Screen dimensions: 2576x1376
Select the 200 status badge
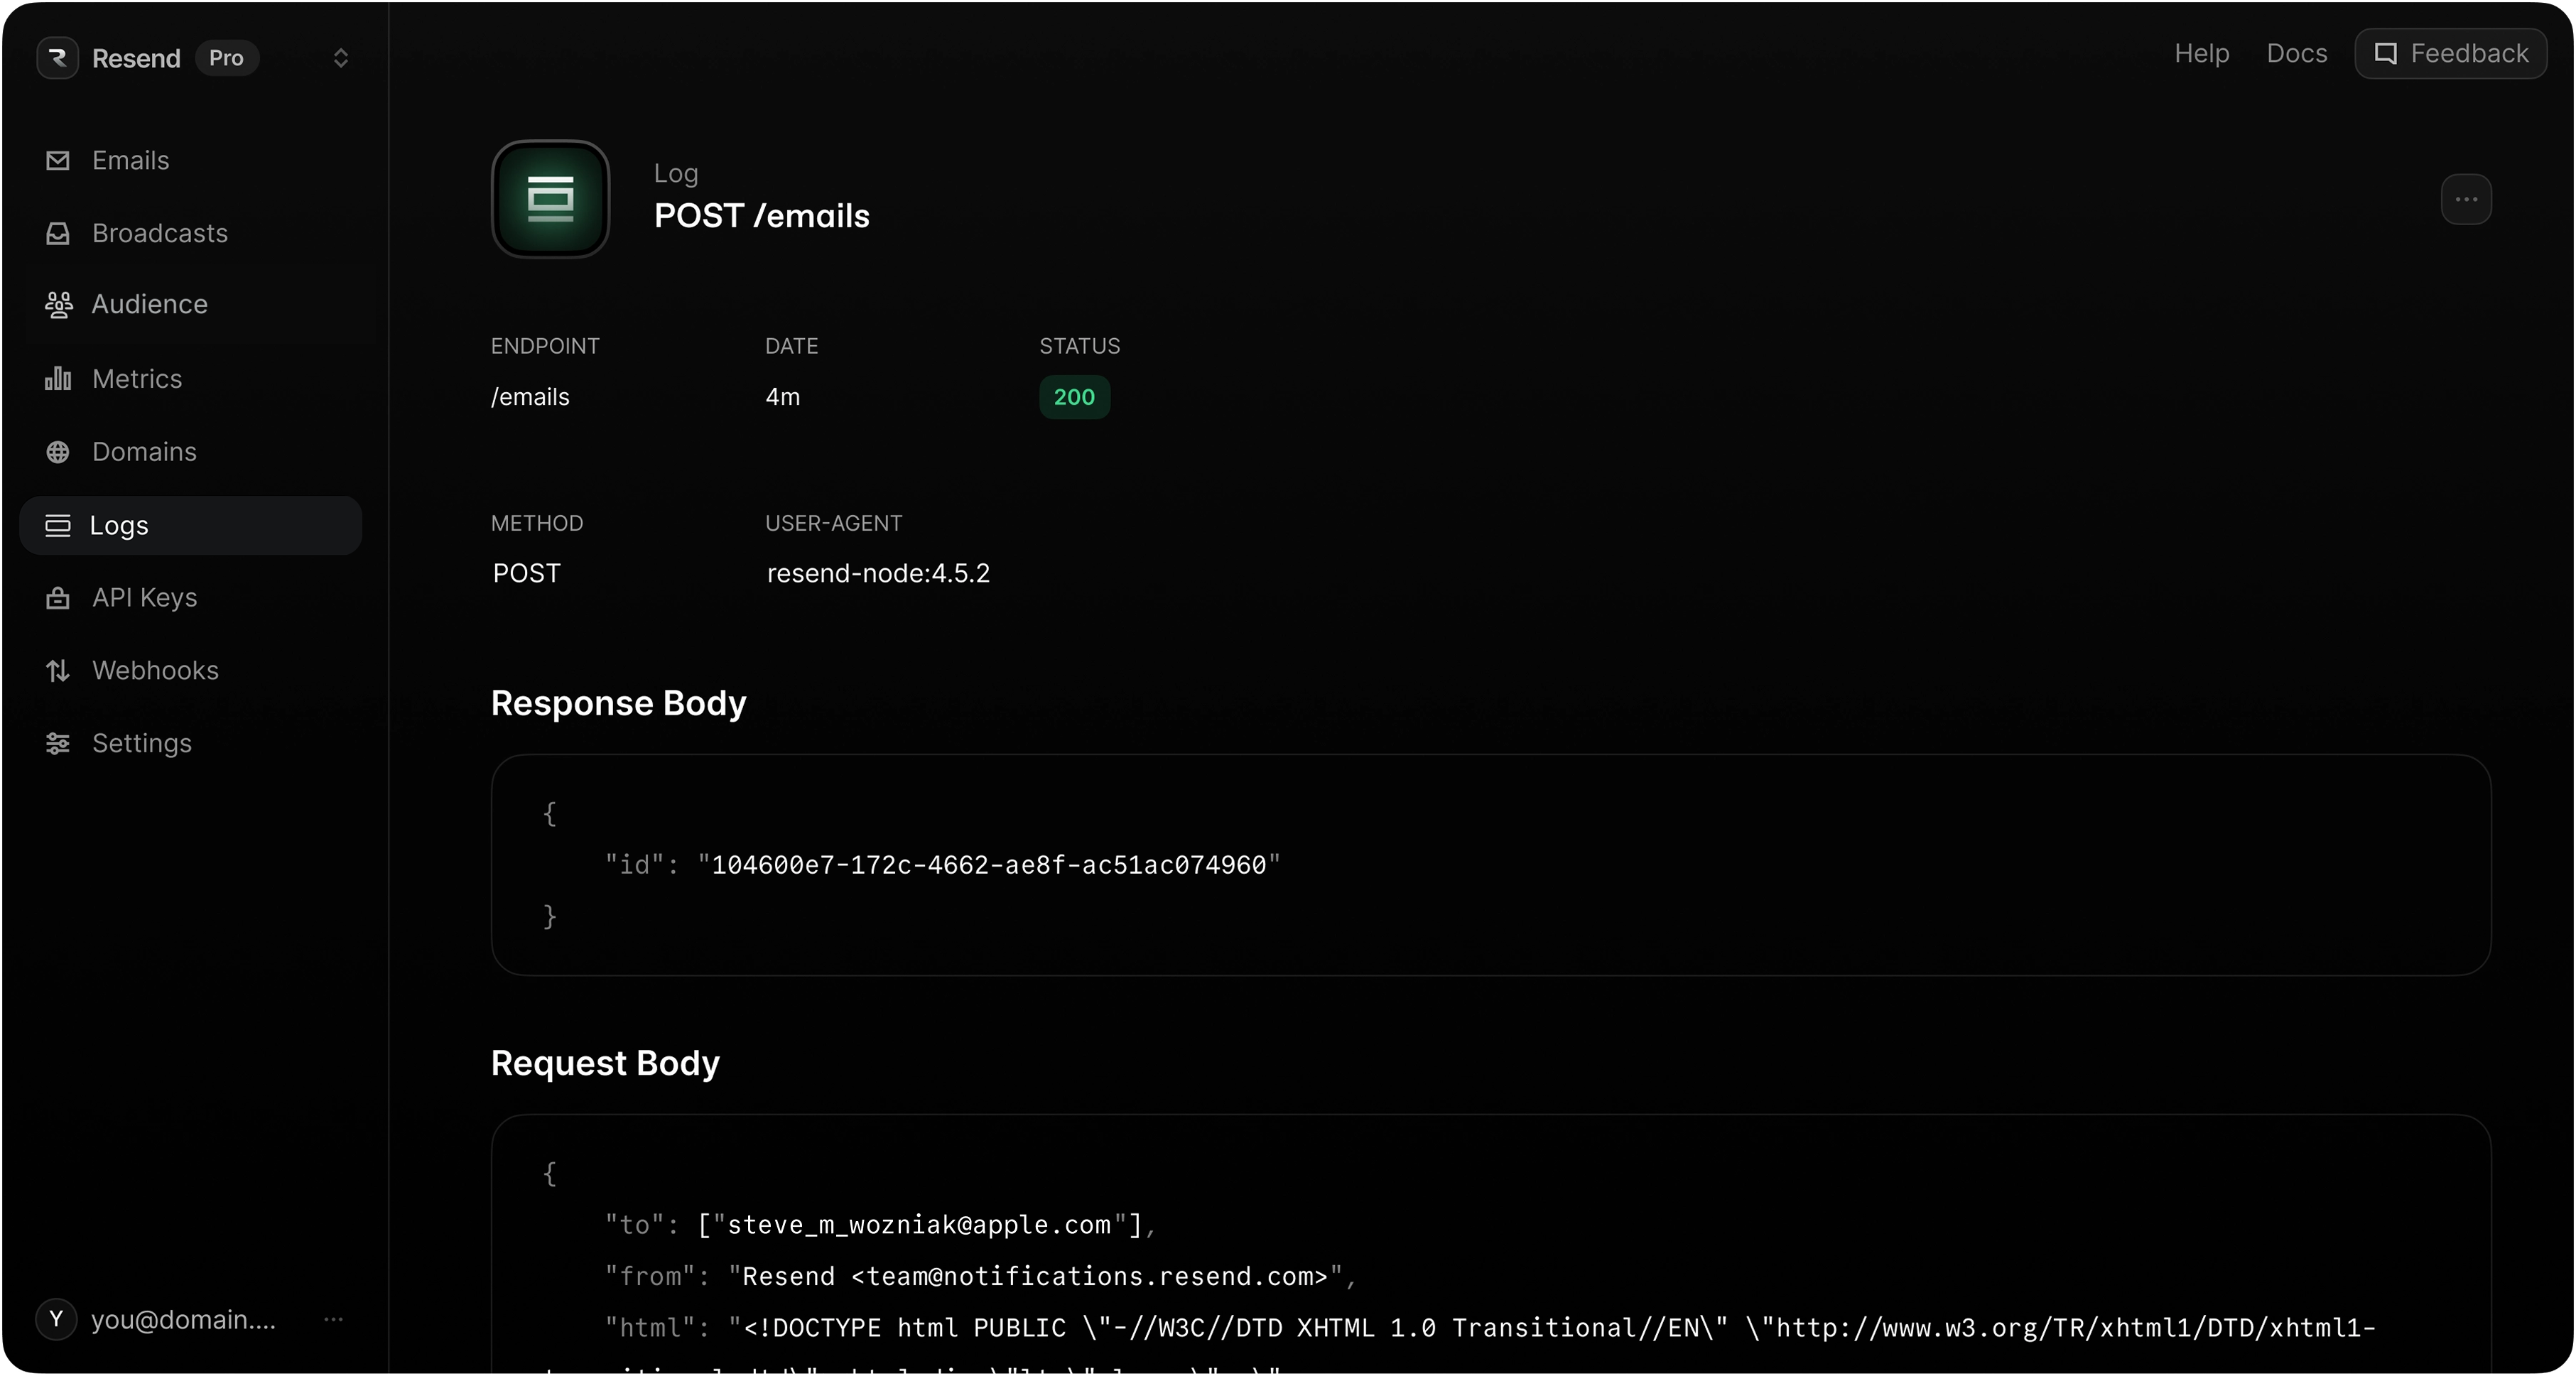coord(1073,397)
